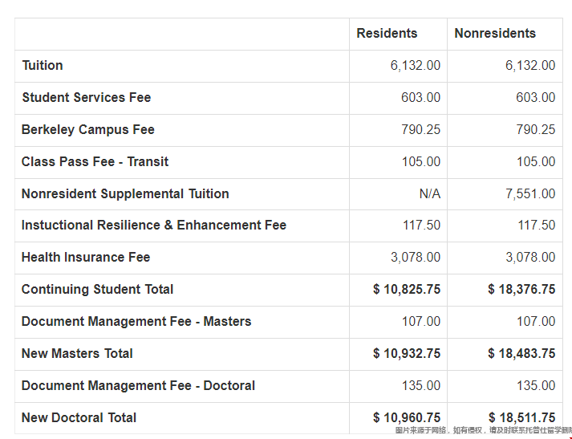Click the $ 10,960.75 doctoral residents total
The height and width of the screenshot is (439, 572).
(x=407, y=418)
